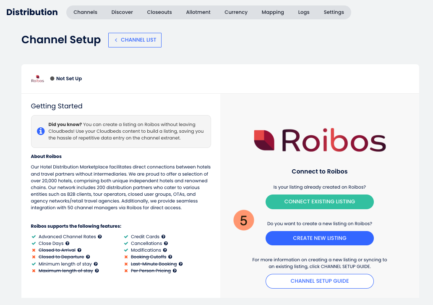Switch to the Closeouts tab
The image size is (433, 305).
(159, 12)
